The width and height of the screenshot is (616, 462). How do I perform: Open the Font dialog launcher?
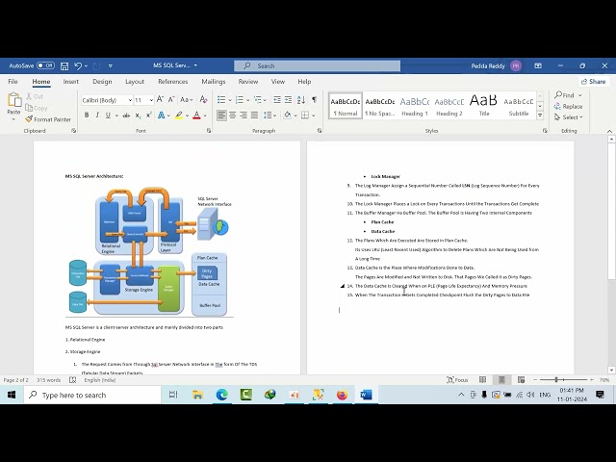pyautogui.click(x=209, y=131)
